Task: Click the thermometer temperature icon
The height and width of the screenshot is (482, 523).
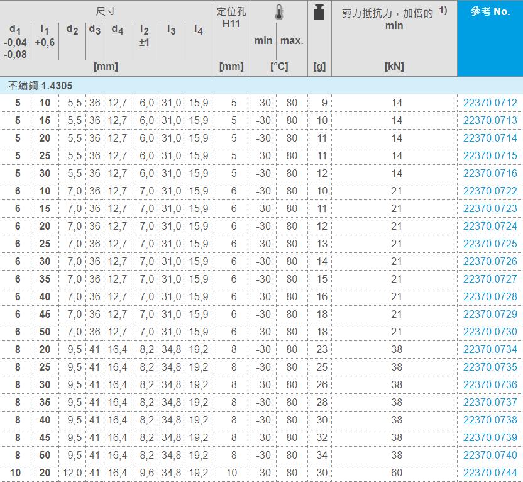Action: 278,13
